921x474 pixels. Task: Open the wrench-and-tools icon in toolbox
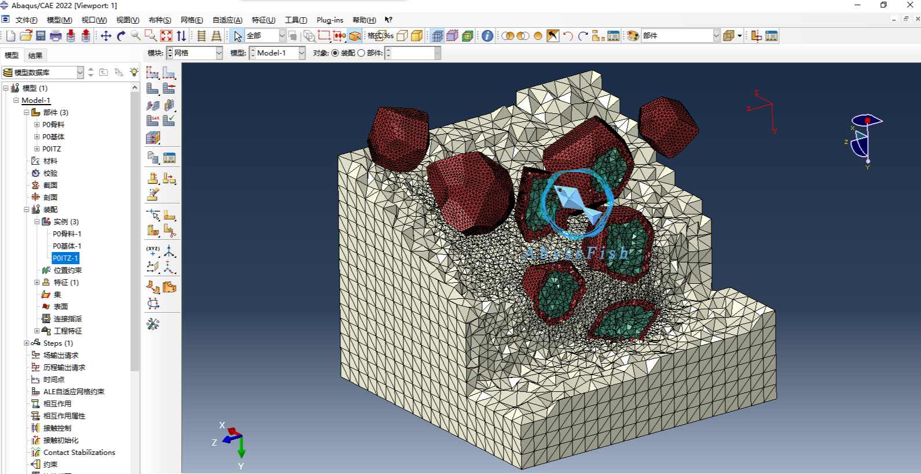pos(153,324)
